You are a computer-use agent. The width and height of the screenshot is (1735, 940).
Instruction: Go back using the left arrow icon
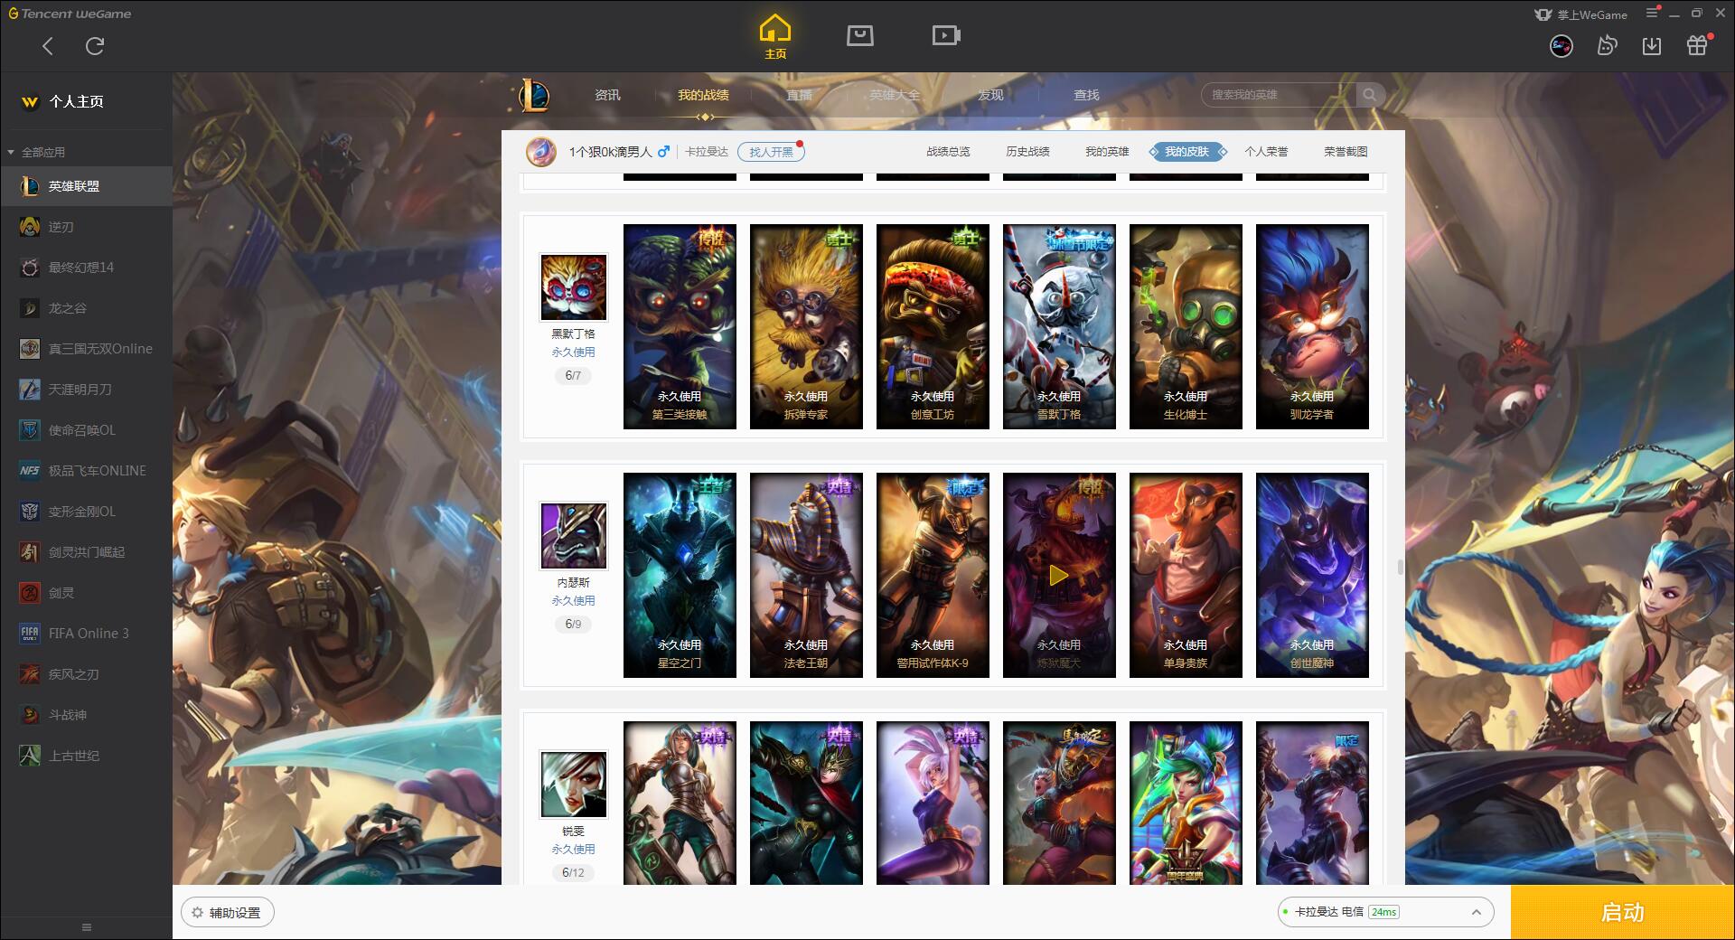coord(48,45)
